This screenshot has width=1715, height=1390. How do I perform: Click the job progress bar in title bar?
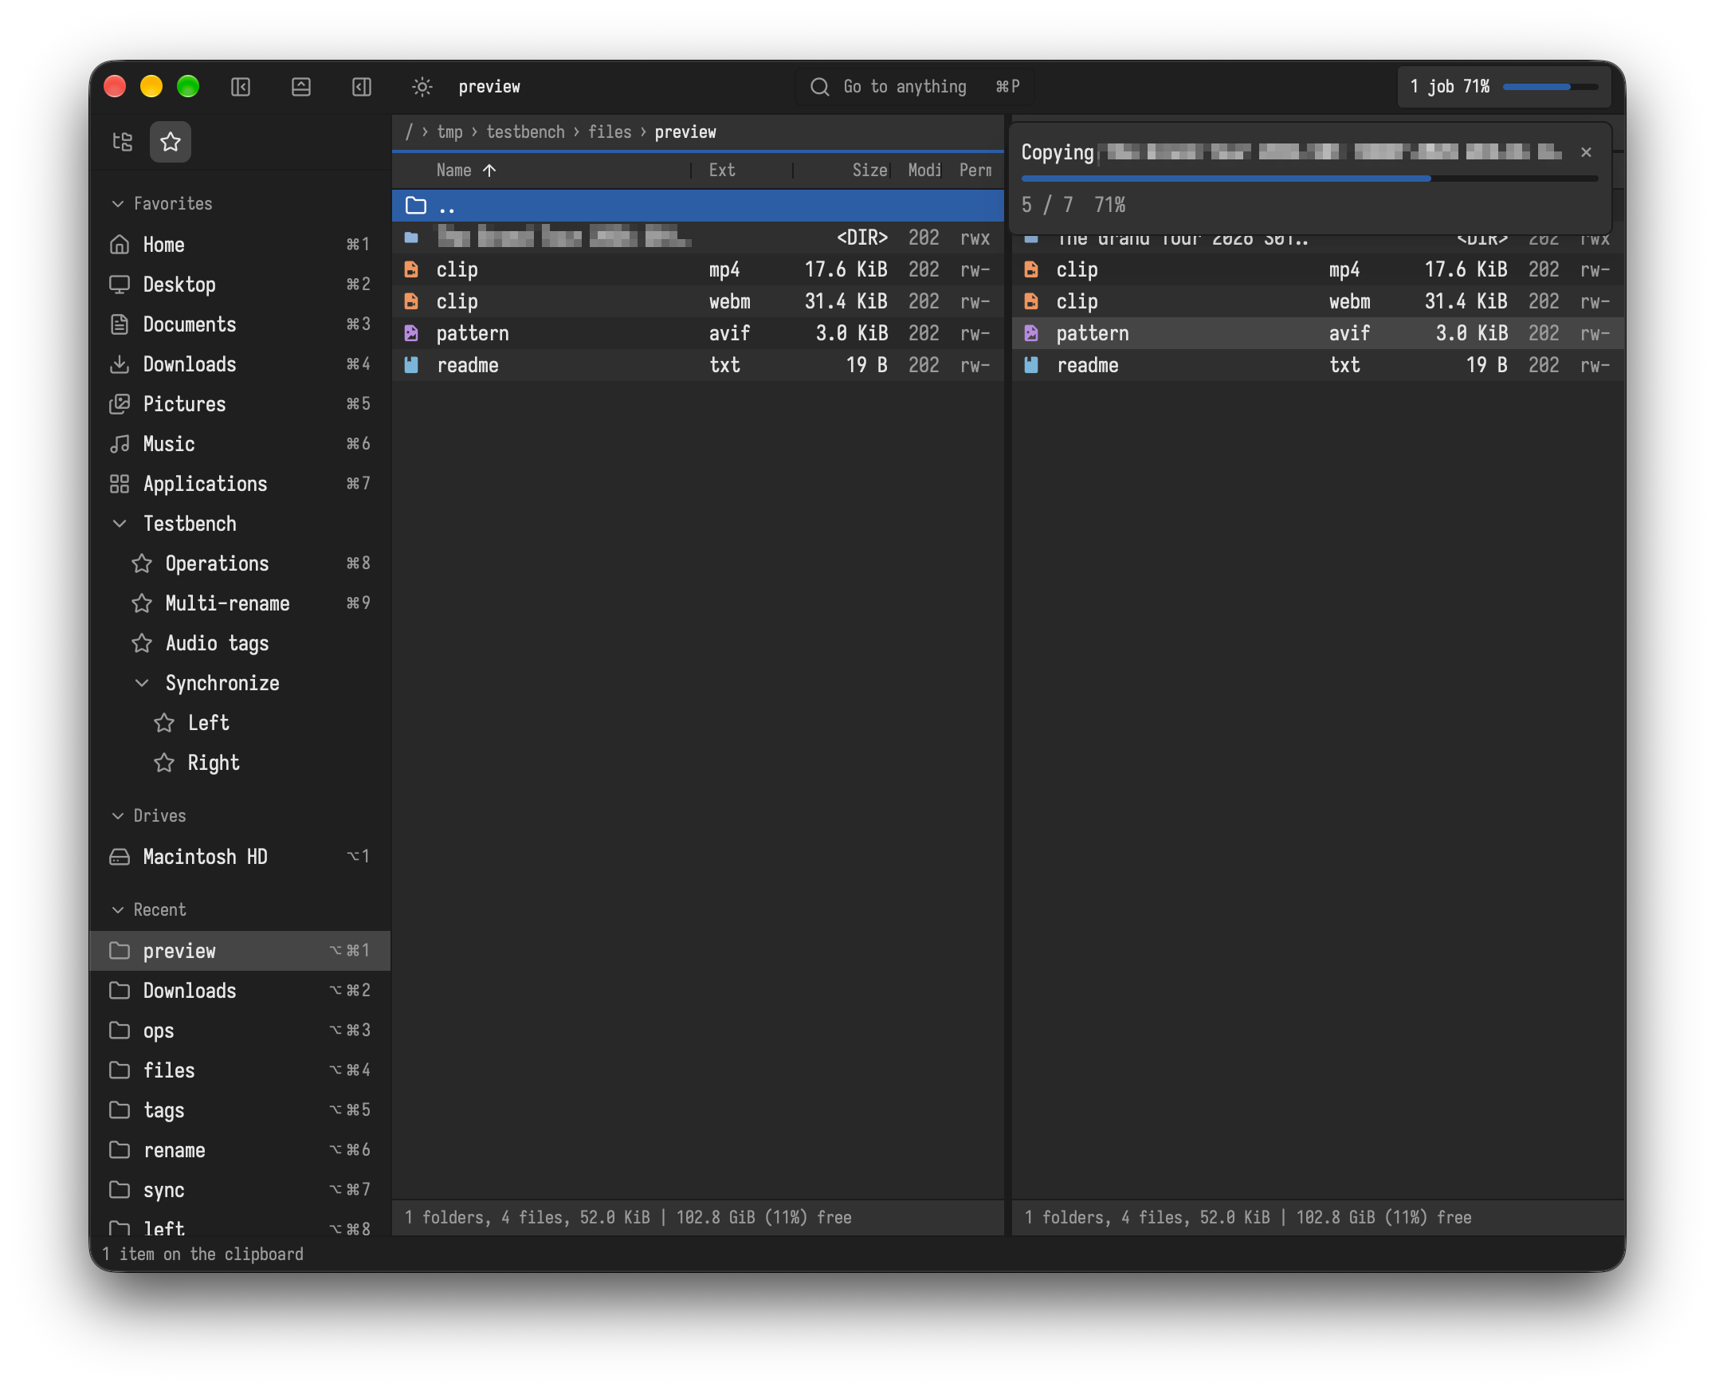coord(1550,86)
